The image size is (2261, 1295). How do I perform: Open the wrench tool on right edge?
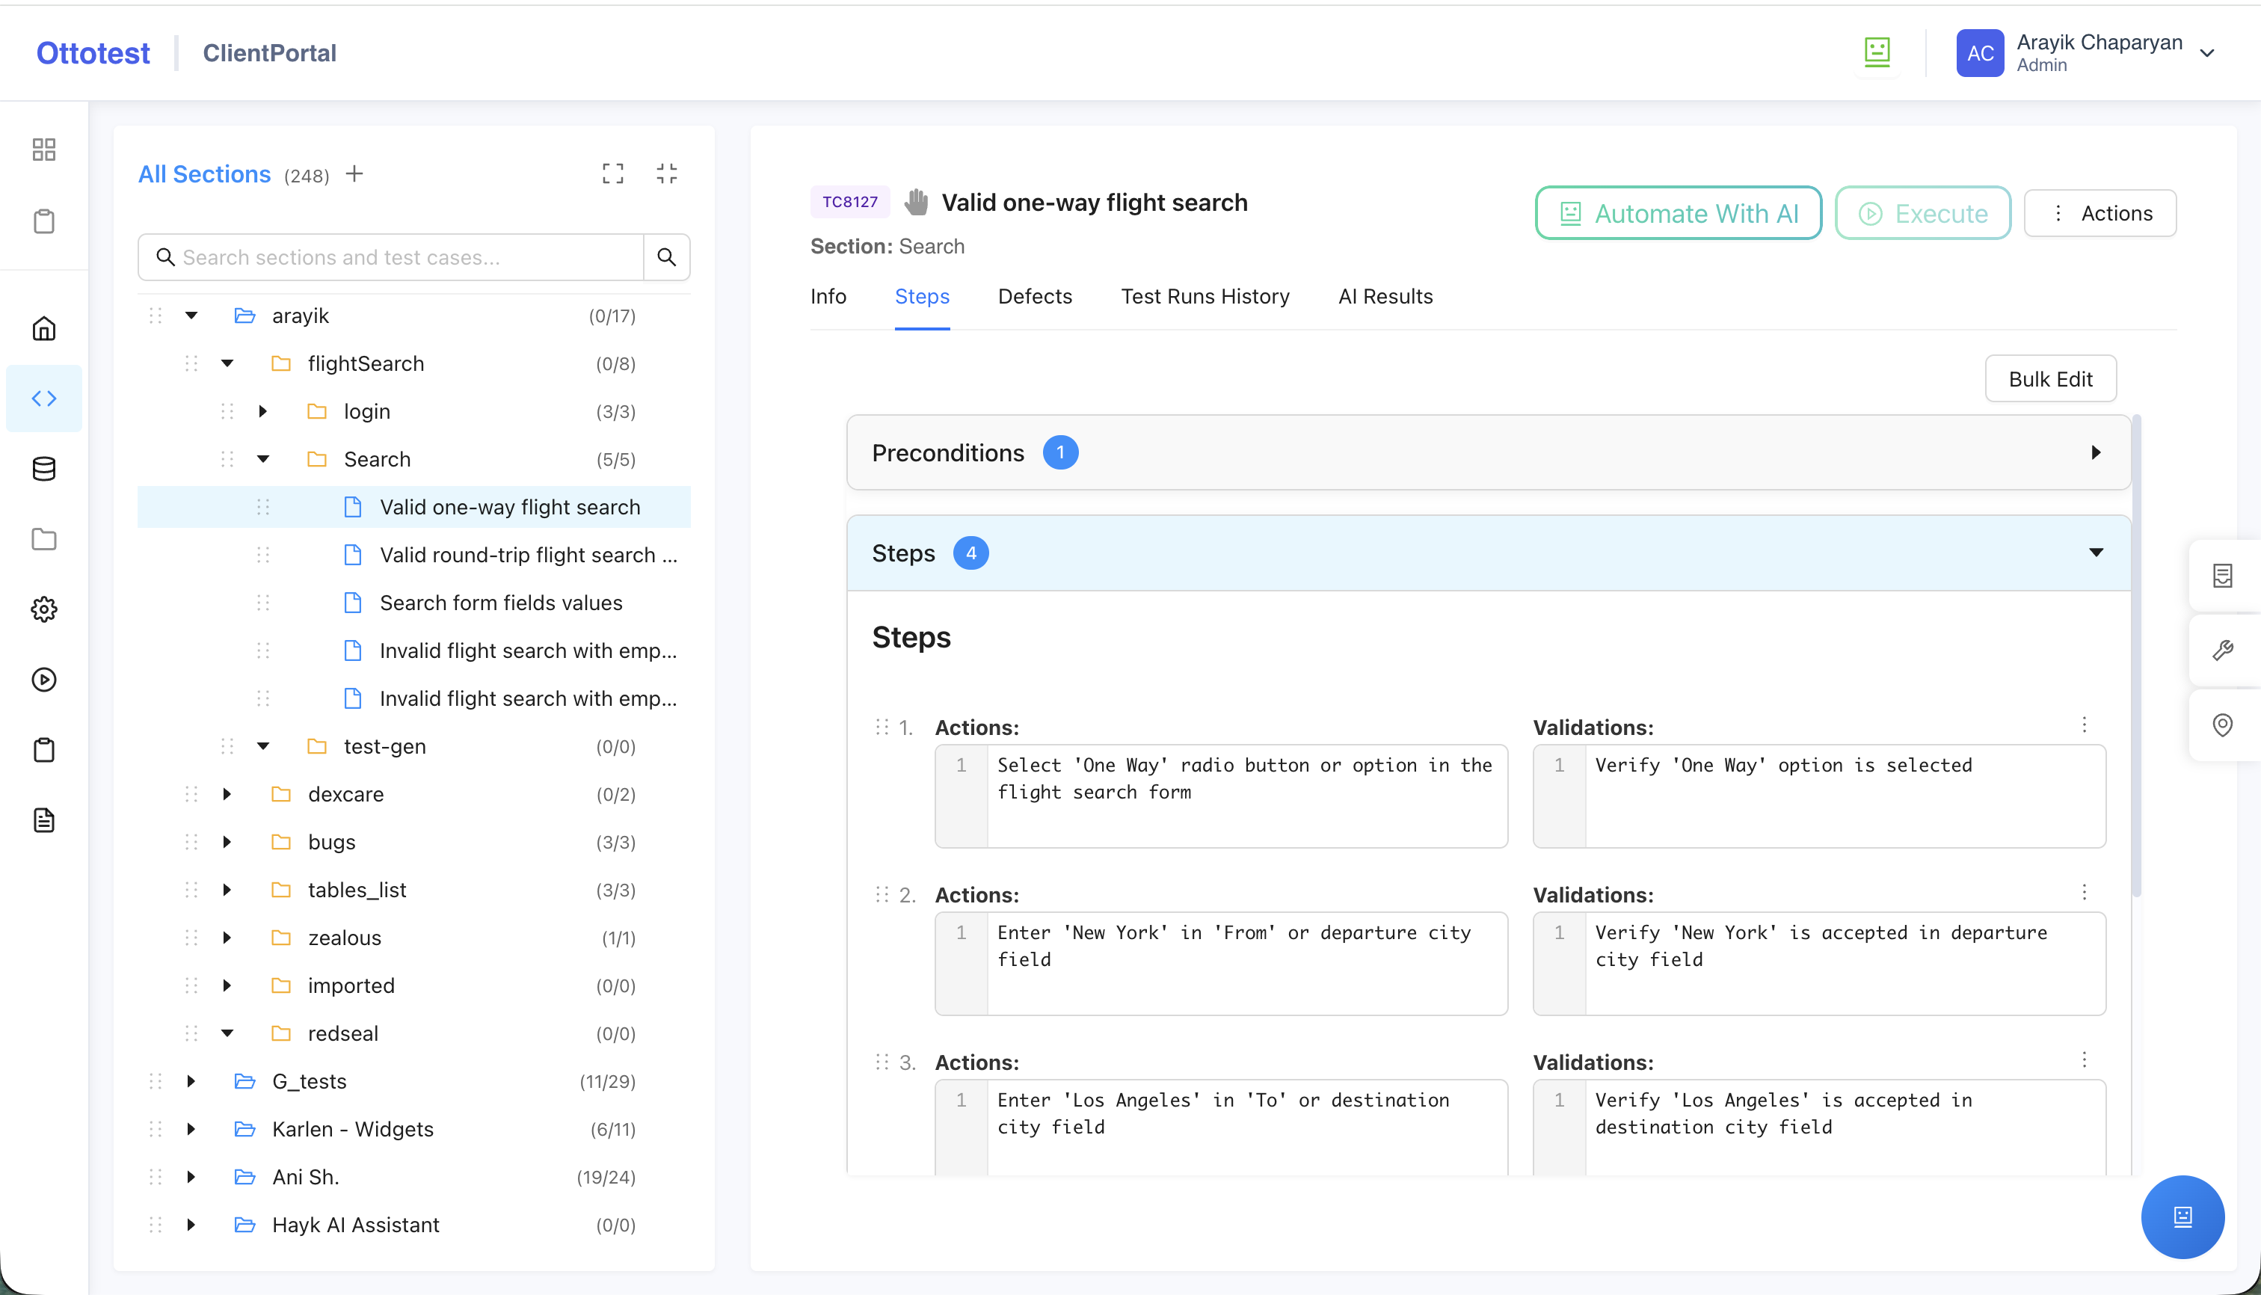(x=2223, y=650)
